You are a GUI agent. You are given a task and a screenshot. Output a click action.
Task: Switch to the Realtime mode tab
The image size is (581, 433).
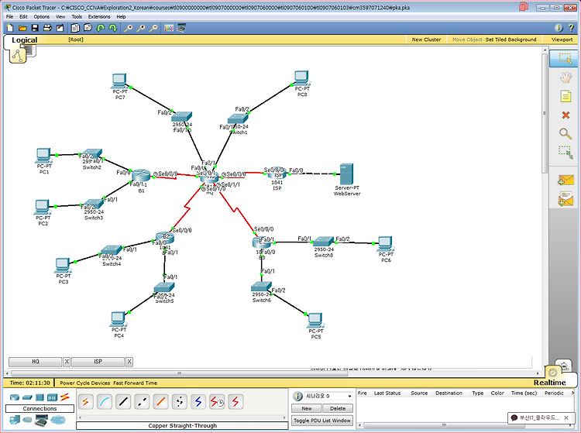click(550, 383)
